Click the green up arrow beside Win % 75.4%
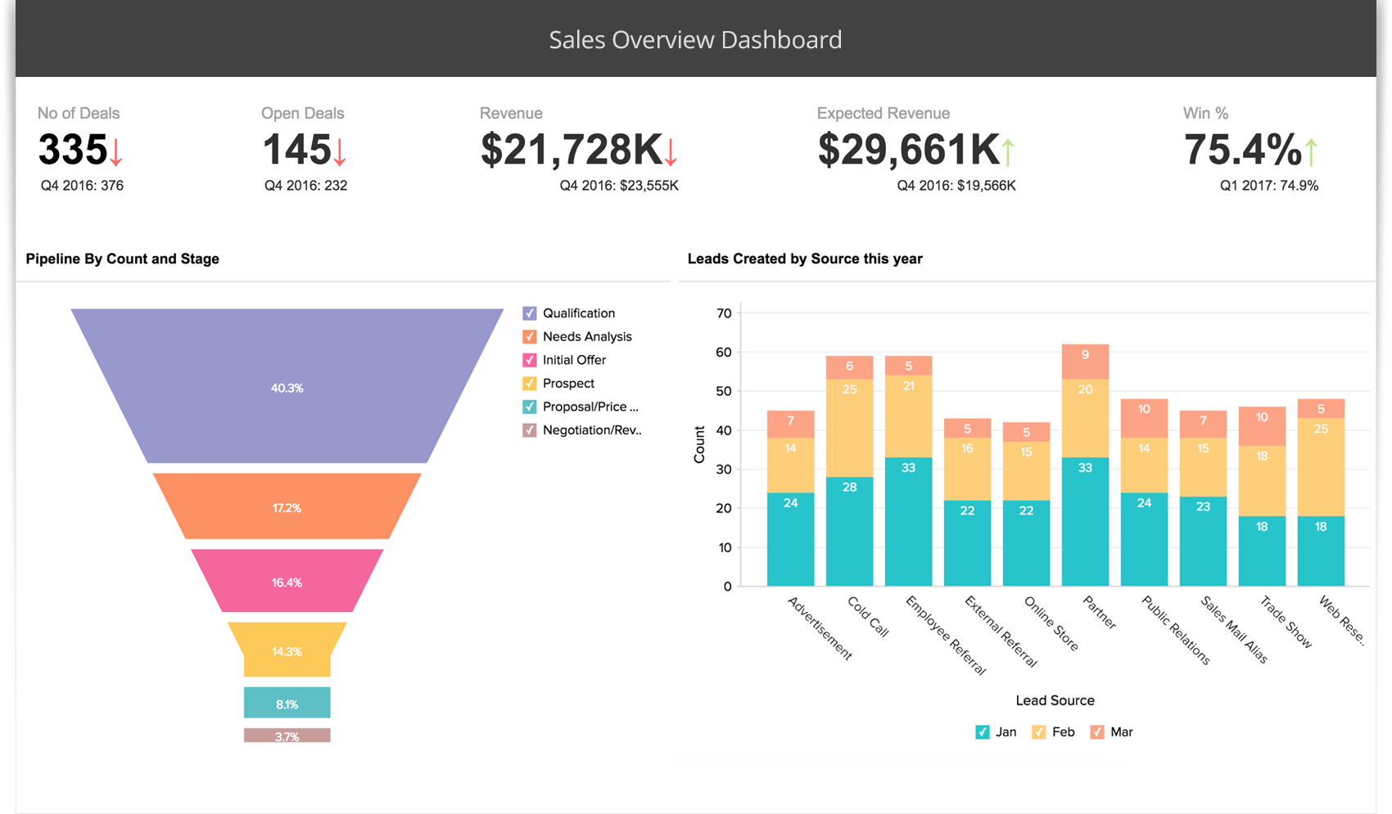 pyautogui.click(x=1311, y=152)
